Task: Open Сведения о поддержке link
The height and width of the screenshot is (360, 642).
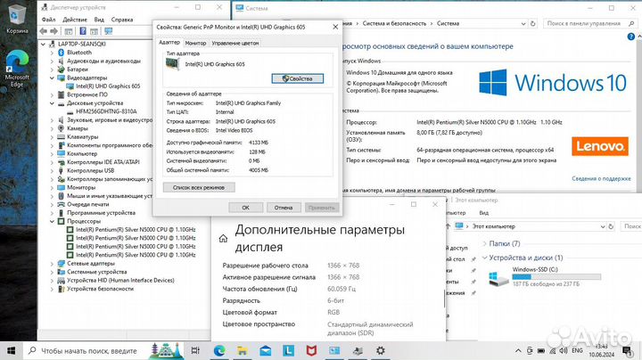Action: 601,179
